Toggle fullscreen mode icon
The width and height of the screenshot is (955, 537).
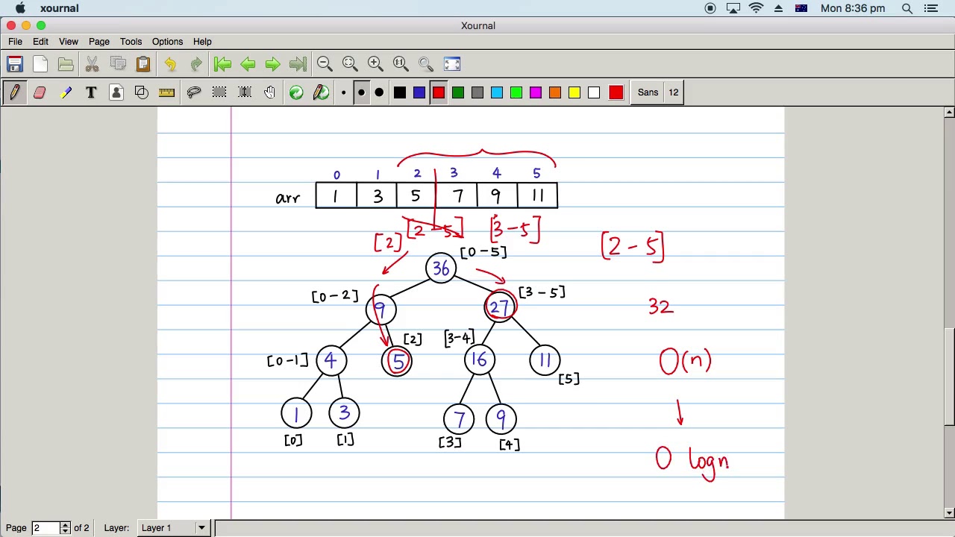[452, 64]
